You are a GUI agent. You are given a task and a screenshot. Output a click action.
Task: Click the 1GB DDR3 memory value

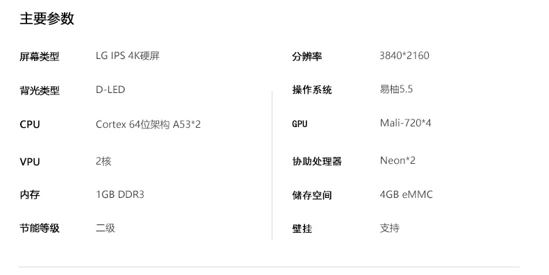tap(120, 194)
